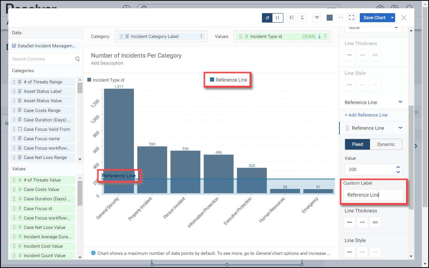Open the Save Chart dropdown arrow
Screen dimensions: 429x268
[x=392, y=18]
